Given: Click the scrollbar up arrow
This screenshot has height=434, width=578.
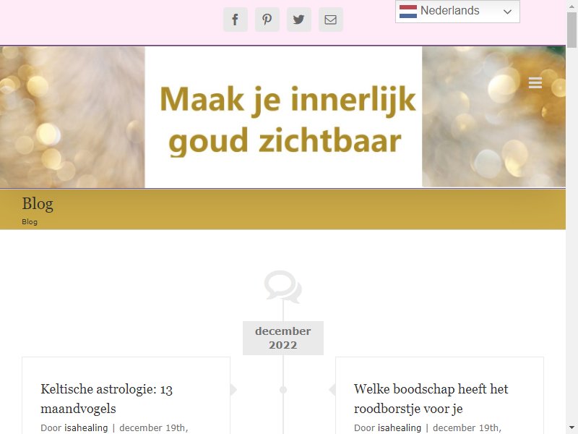Looking at the screenshot, I should click(x=571, y=6).
